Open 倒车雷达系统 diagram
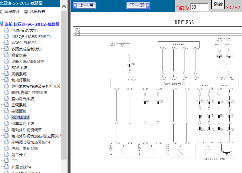Image resolution: width=242 pixels, height=173 pixels. 23,124
